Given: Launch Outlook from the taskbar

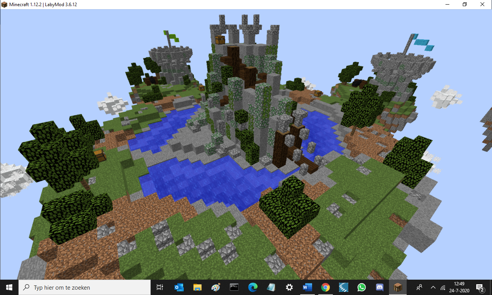Looking at the screenshot, I should pyautogui.click(x=179, y=287).
